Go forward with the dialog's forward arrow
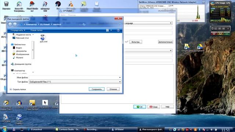 pos(15,25)
